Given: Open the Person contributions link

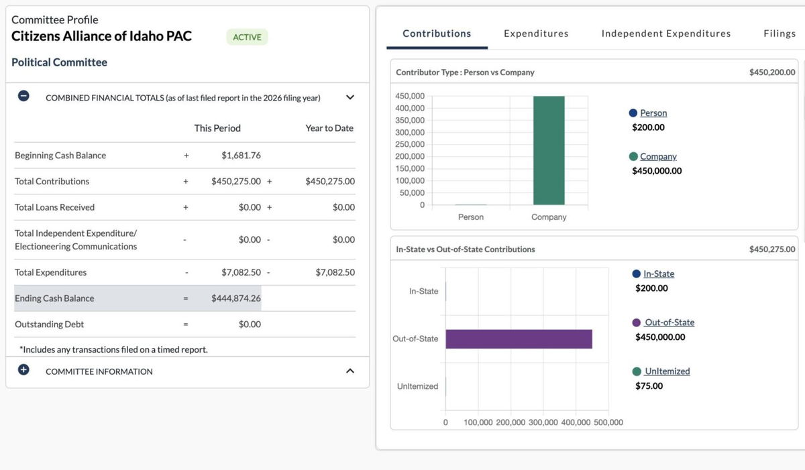Looking at the screenshot, I should point(653,112).
